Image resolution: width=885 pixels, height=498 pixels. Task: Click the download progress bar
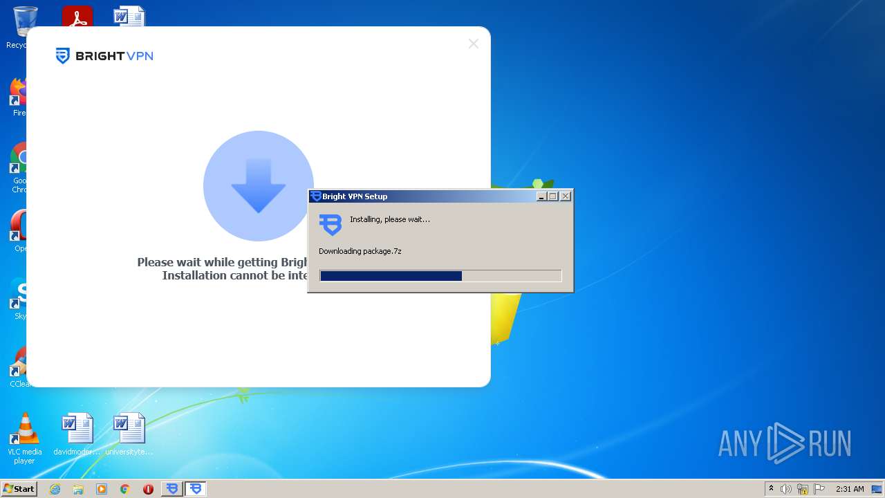click(440, 276)
